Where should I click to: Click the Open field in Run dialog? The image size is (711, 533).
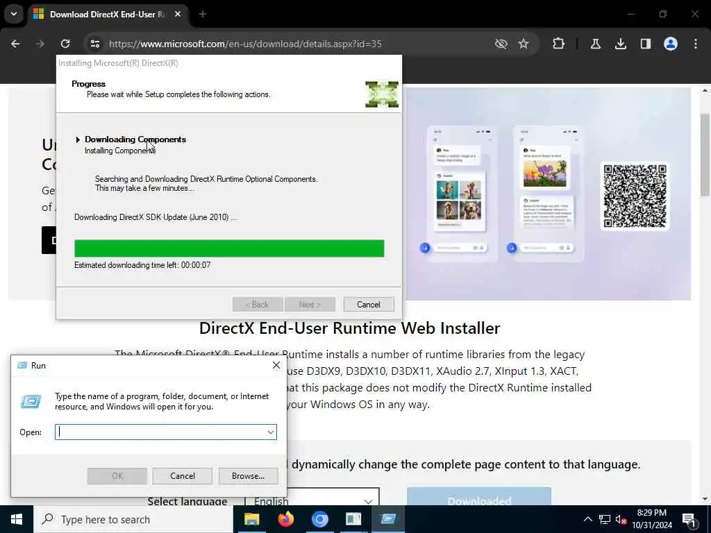coord(165,432)
